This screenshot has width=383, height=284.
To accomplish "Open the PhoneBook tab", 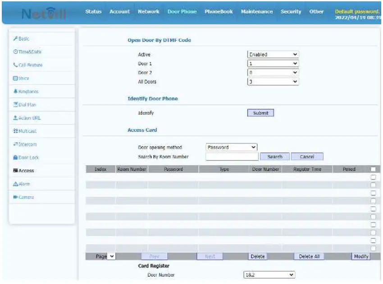I will point(219,11).
